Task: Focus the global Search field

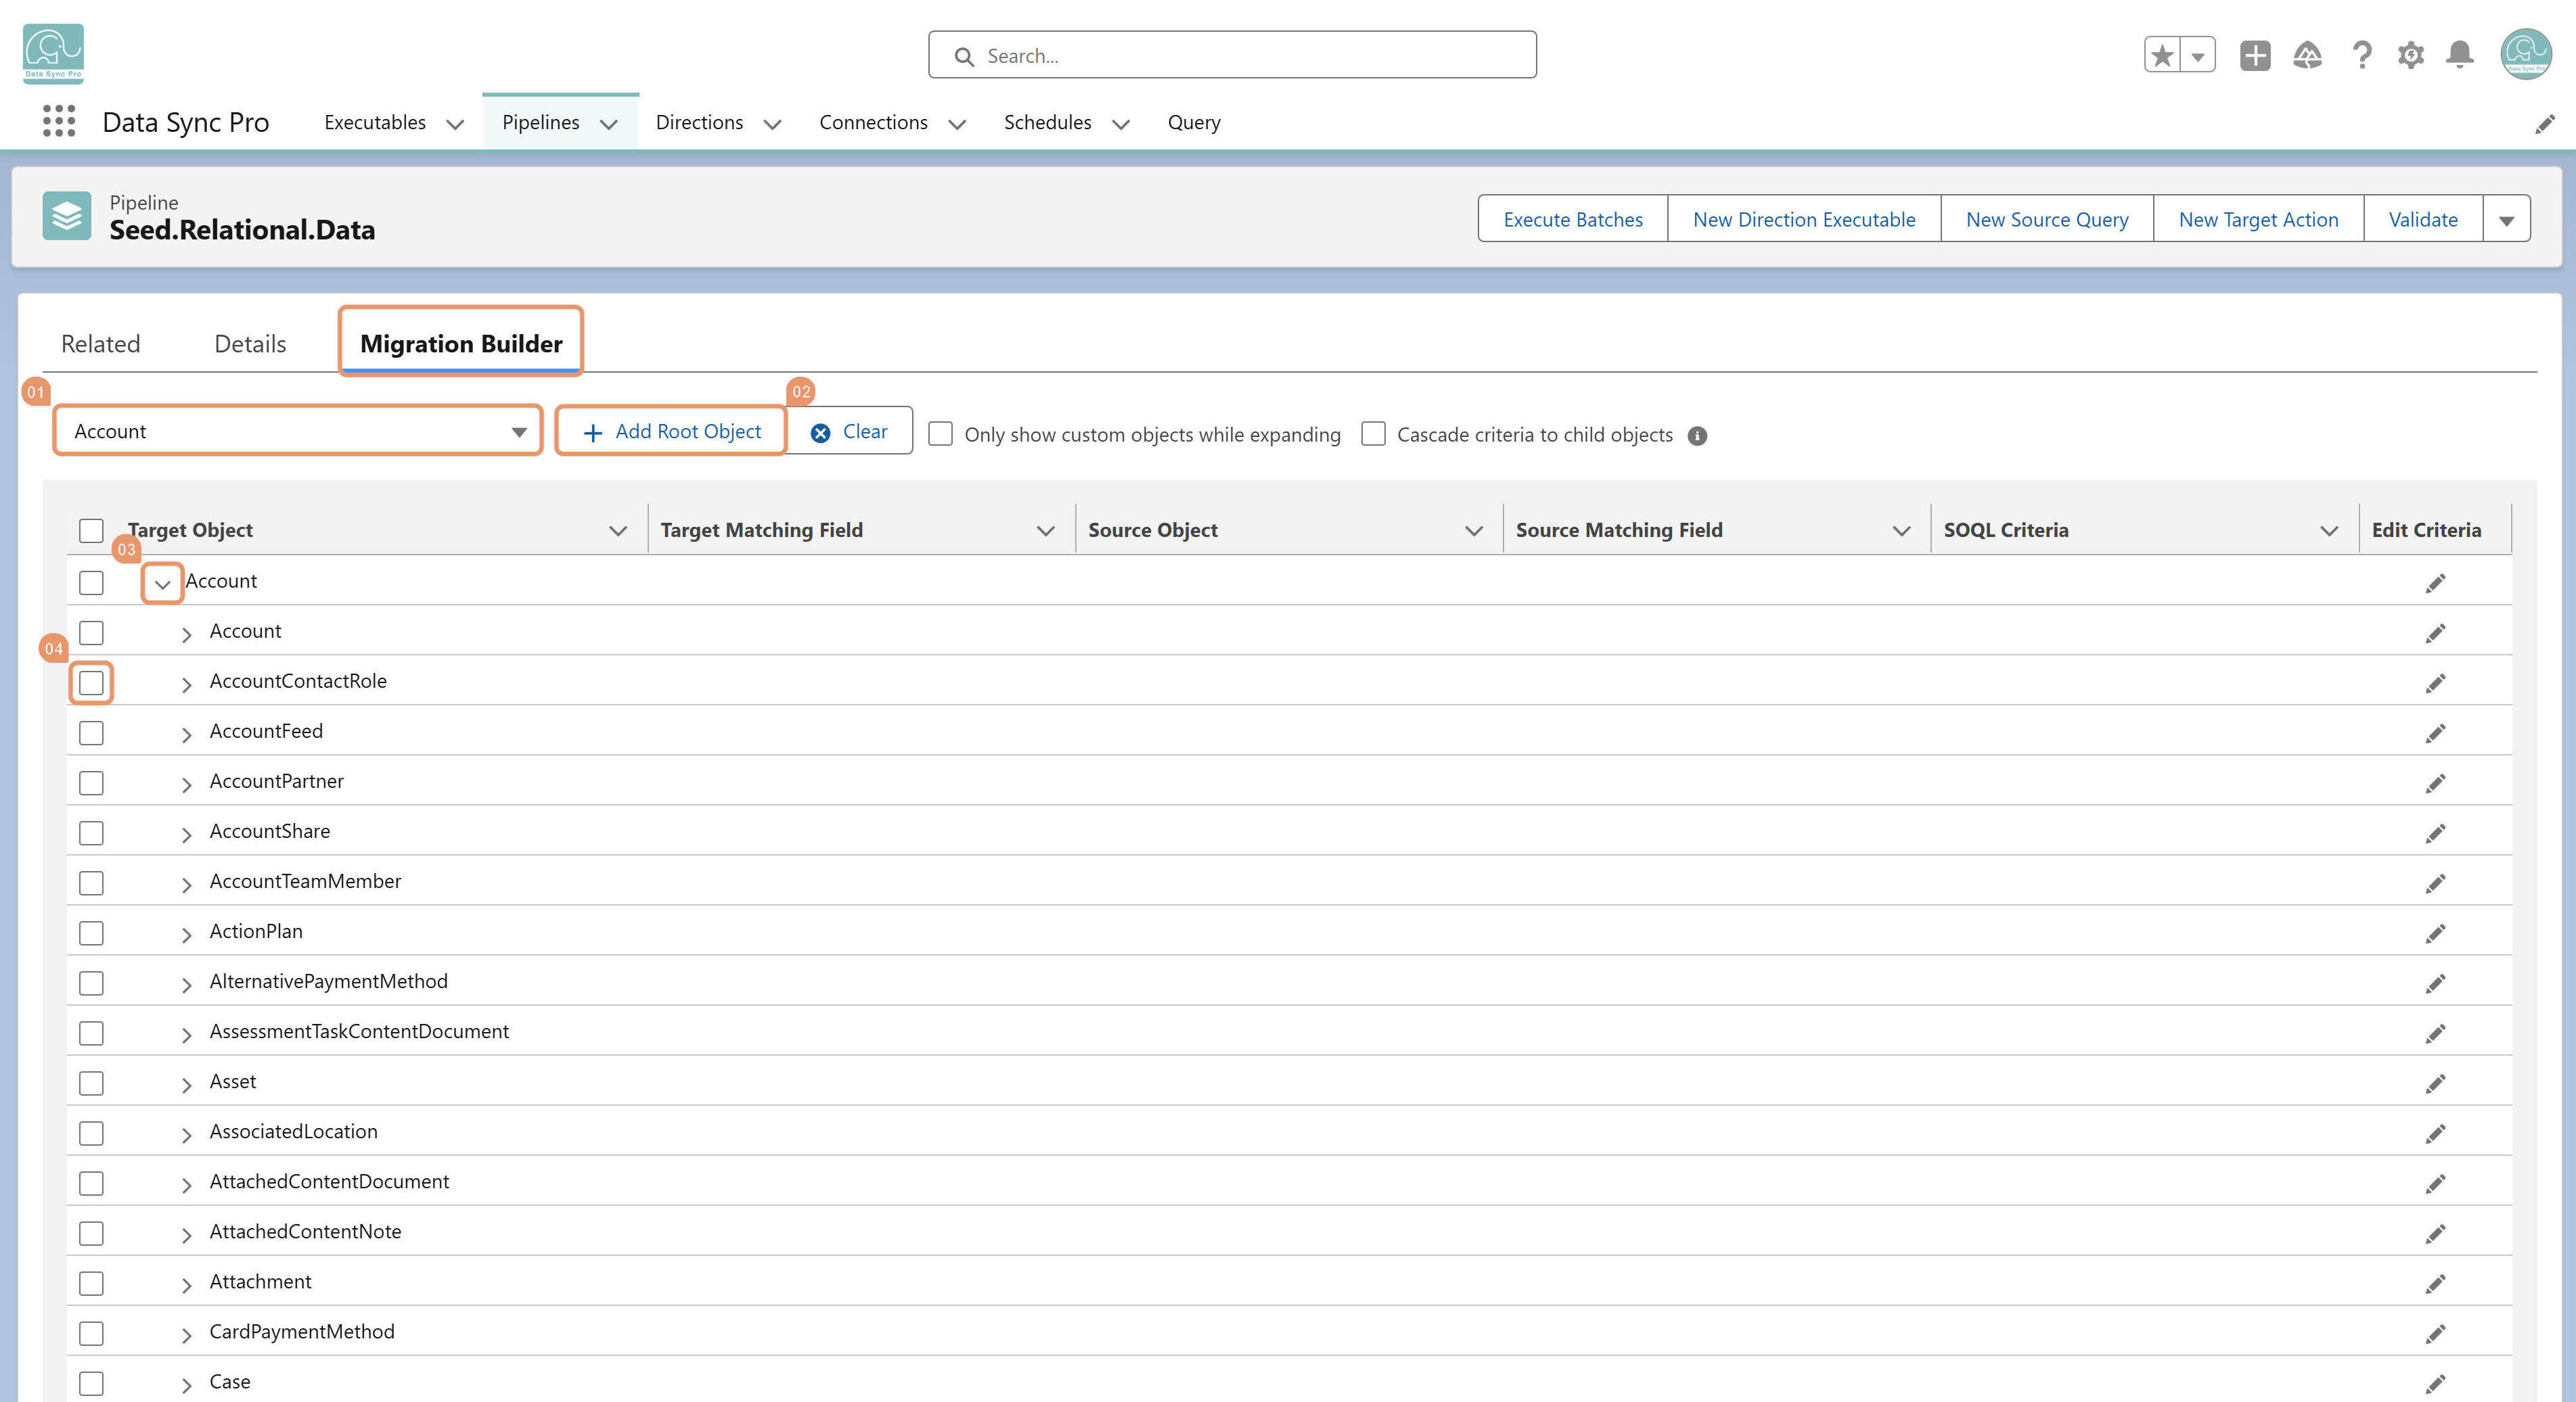Action: pos(1232,55)
